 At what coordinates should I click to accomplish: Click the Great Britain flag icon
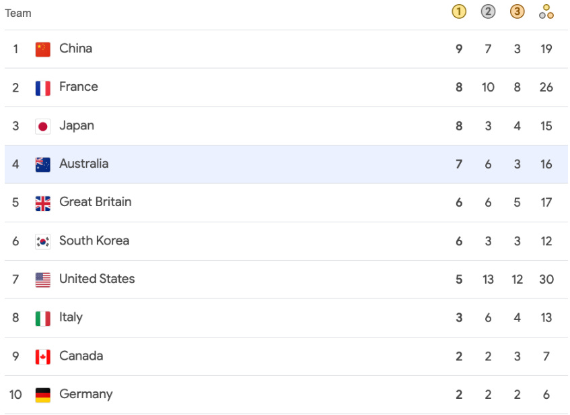click(x=43, y=203)
